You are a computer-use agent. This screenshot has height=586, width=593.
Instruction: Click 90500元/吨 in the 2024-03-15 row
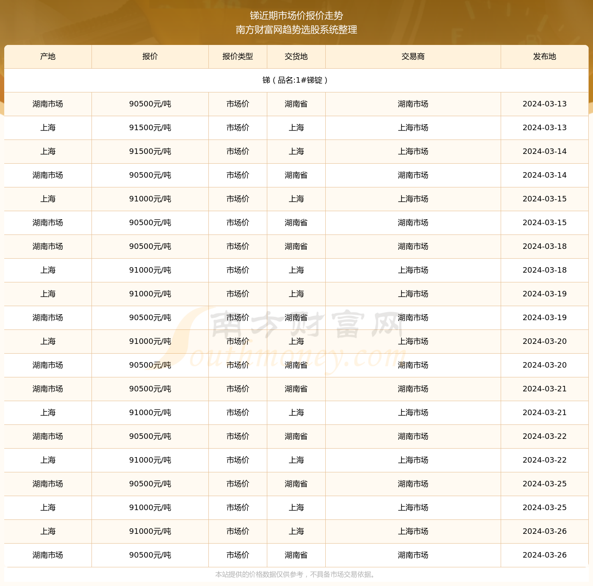(150, 223)
